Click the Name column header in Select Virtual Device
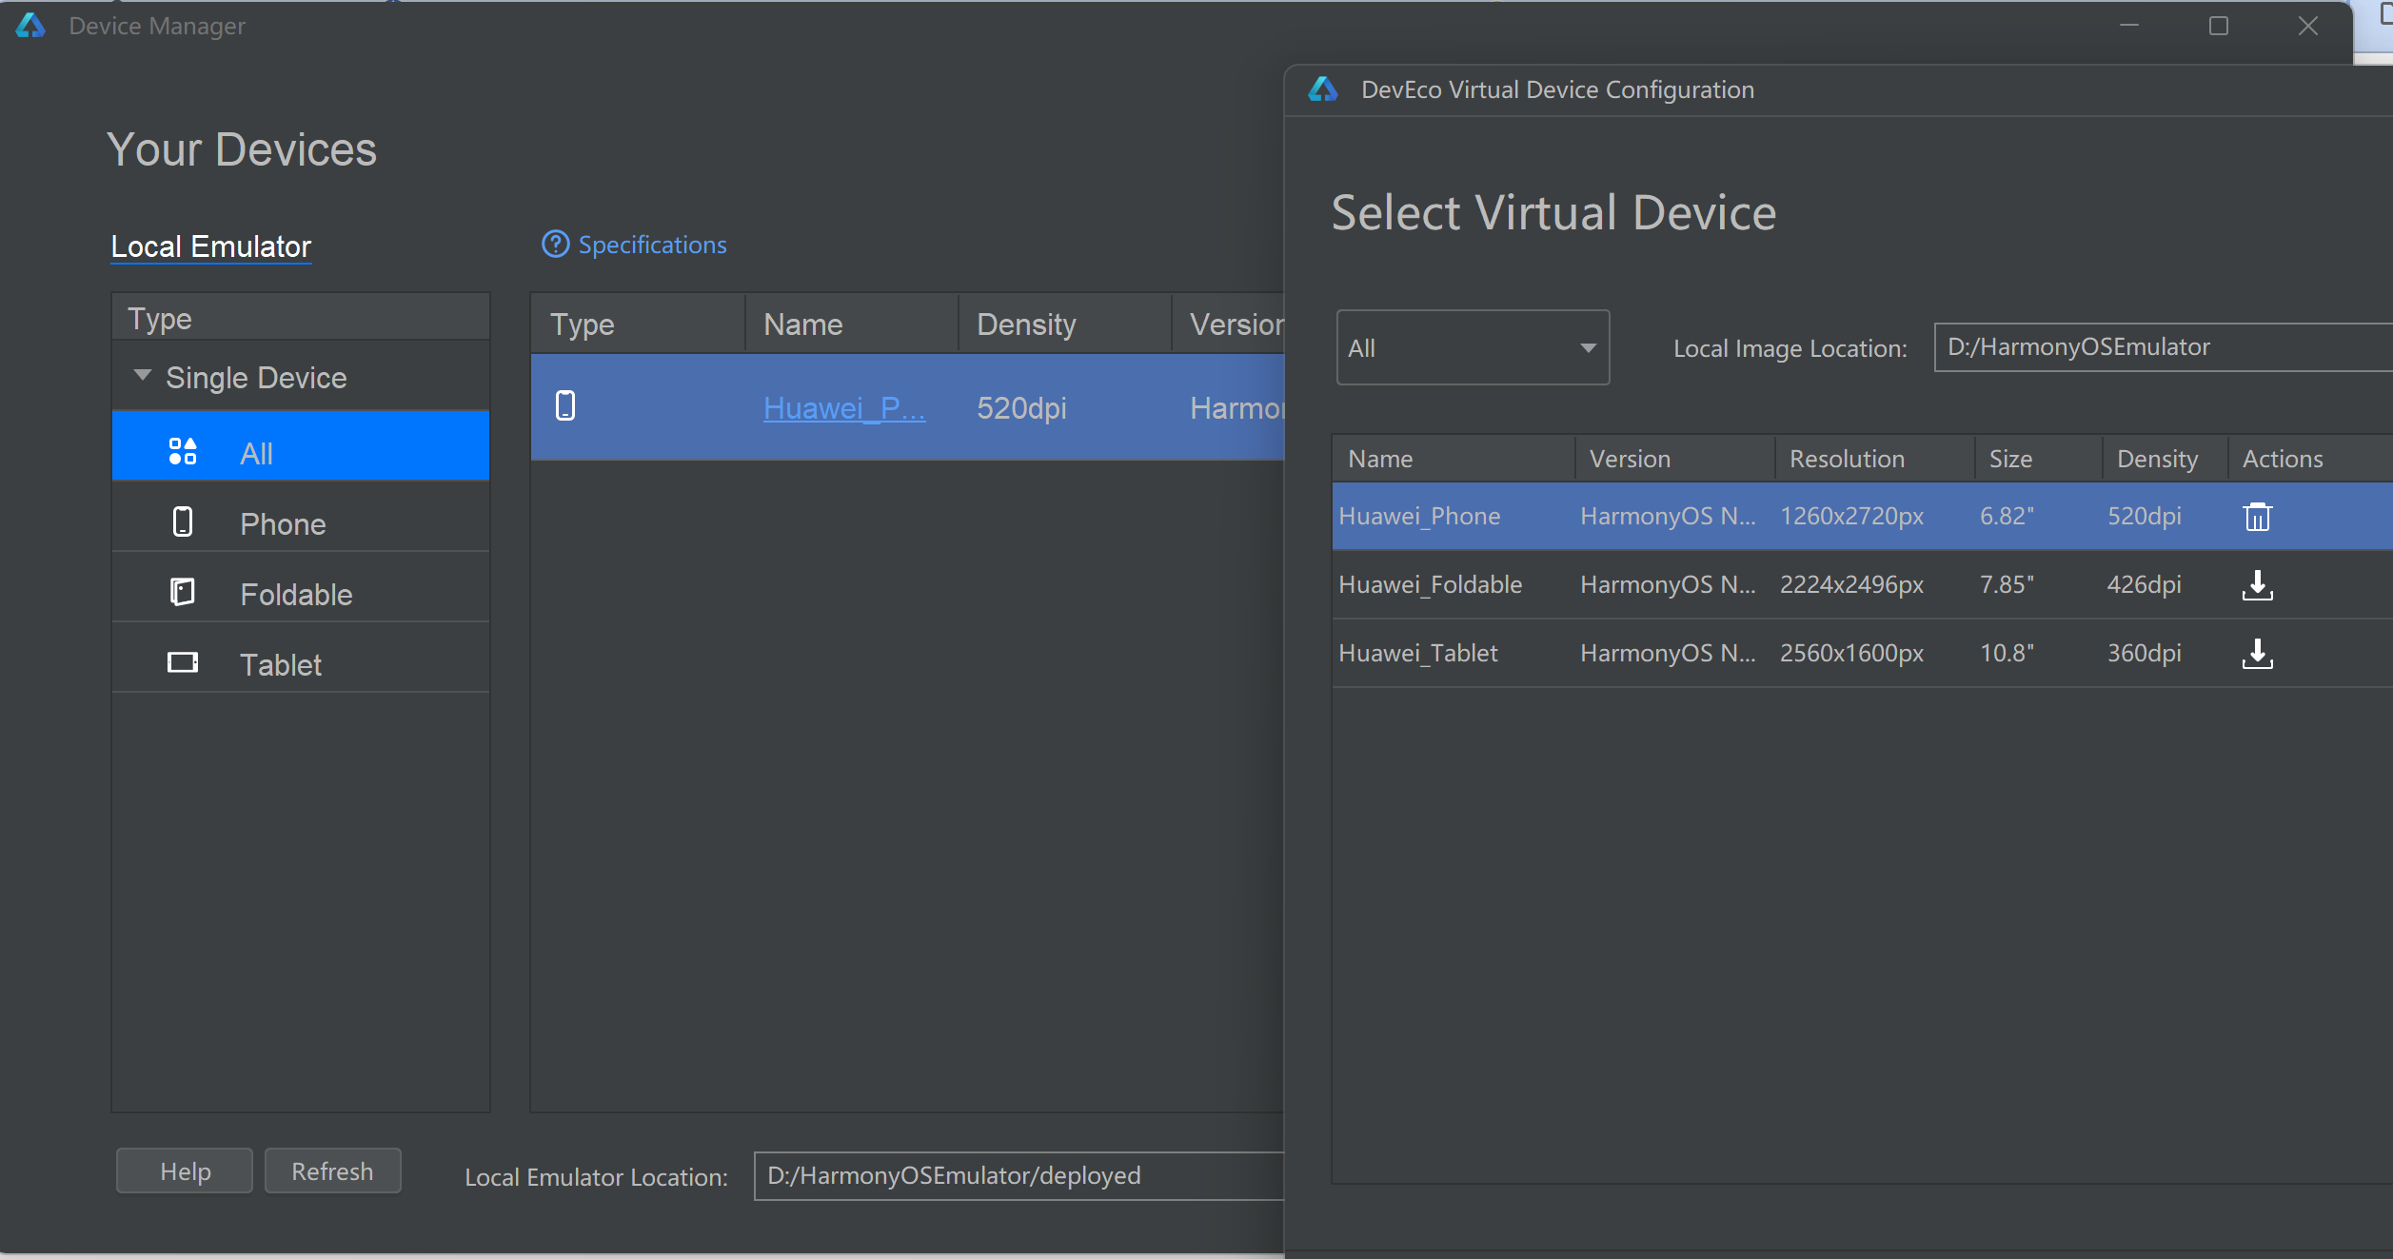This screenshot has width=2393, height=1259. pyautogui.click(x=1454, y=459)
